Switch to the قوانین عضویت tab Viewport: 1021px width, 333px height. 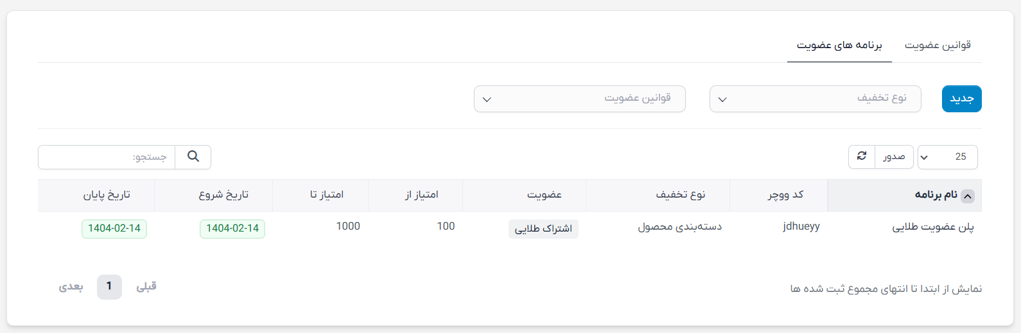pos(938,46)
